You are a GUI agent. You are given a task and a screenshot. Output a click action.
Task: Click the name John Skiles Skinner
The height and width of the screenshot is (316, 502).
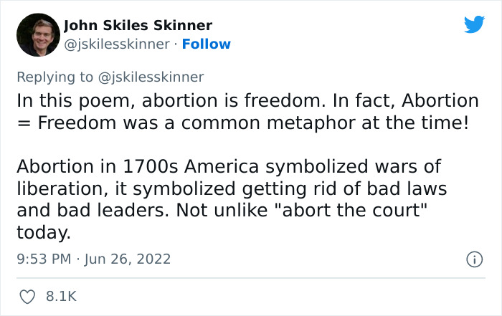point(138,26)
